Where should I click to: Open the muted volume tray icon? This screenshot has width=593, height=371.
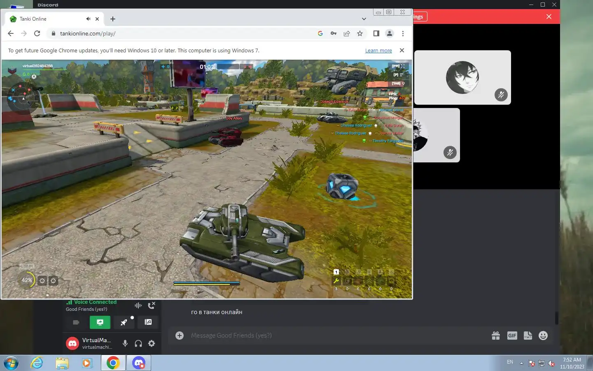(551, 363)
